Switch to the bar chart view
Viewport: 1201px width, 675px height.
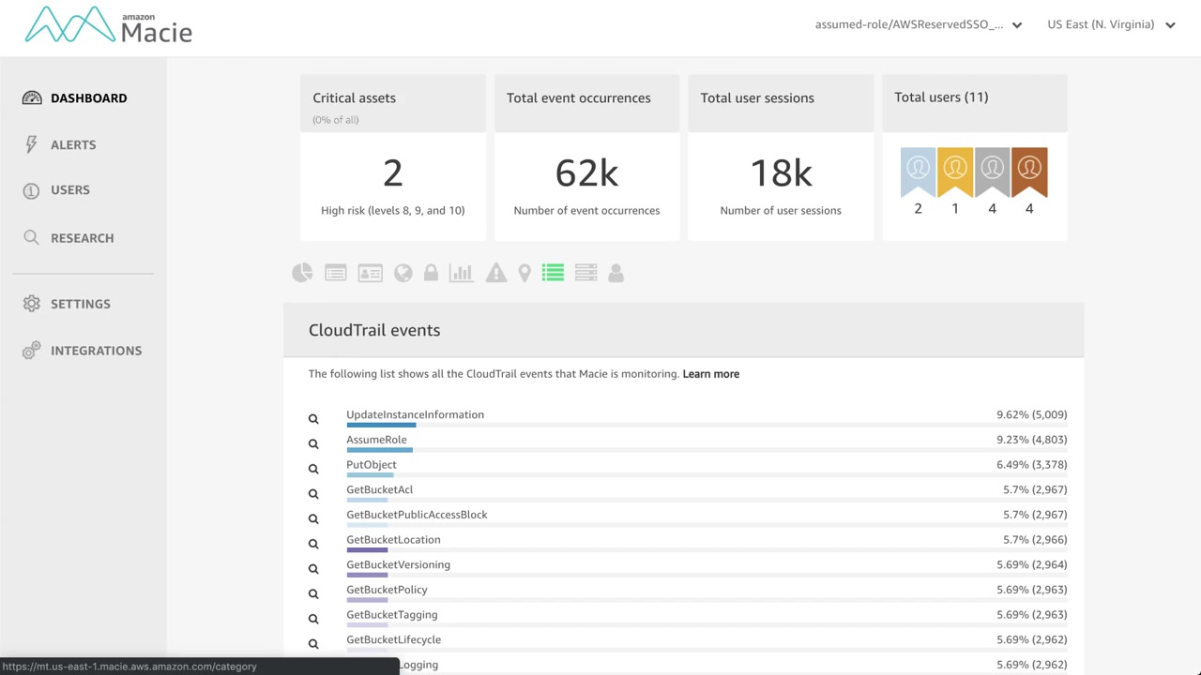pos(461,273)
